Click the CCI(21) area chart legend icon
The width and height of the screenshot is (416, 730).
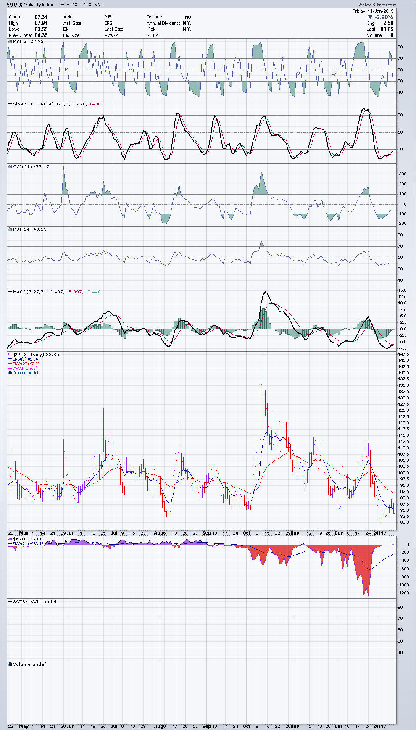tap(10, 167)
